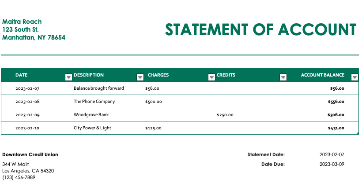
Task: Select the Woodgrove Bank $250.00 credit
Action: [x=225, y=115]
